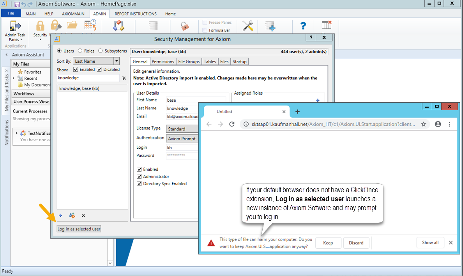The width and height of the screenshot is (463, 276).
Task: Click the bookmark star in the address bar
Action: (x=424, y=124)
